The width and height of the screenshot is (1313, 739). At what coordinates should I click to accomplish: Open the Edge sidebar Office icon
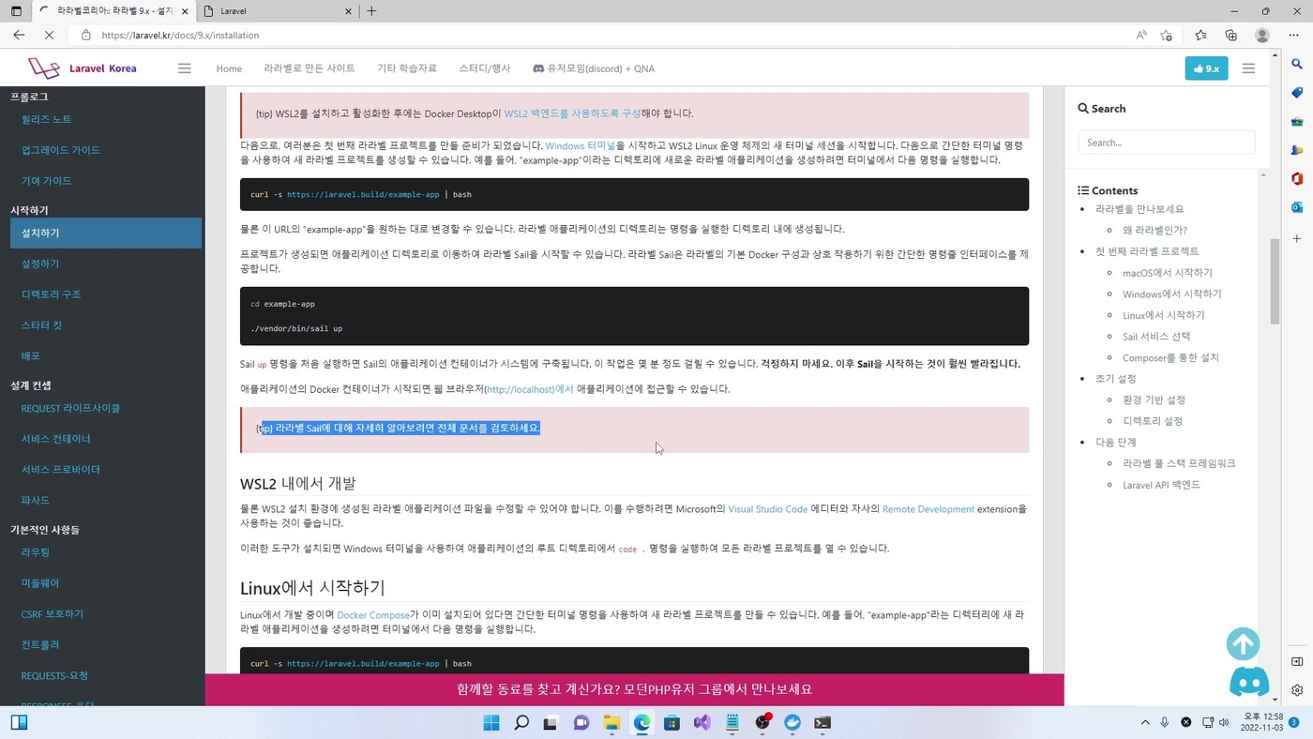tap(1297, 179)
